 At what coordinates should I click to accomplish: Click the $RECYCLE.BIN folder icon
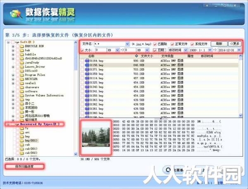pos(22,46)
